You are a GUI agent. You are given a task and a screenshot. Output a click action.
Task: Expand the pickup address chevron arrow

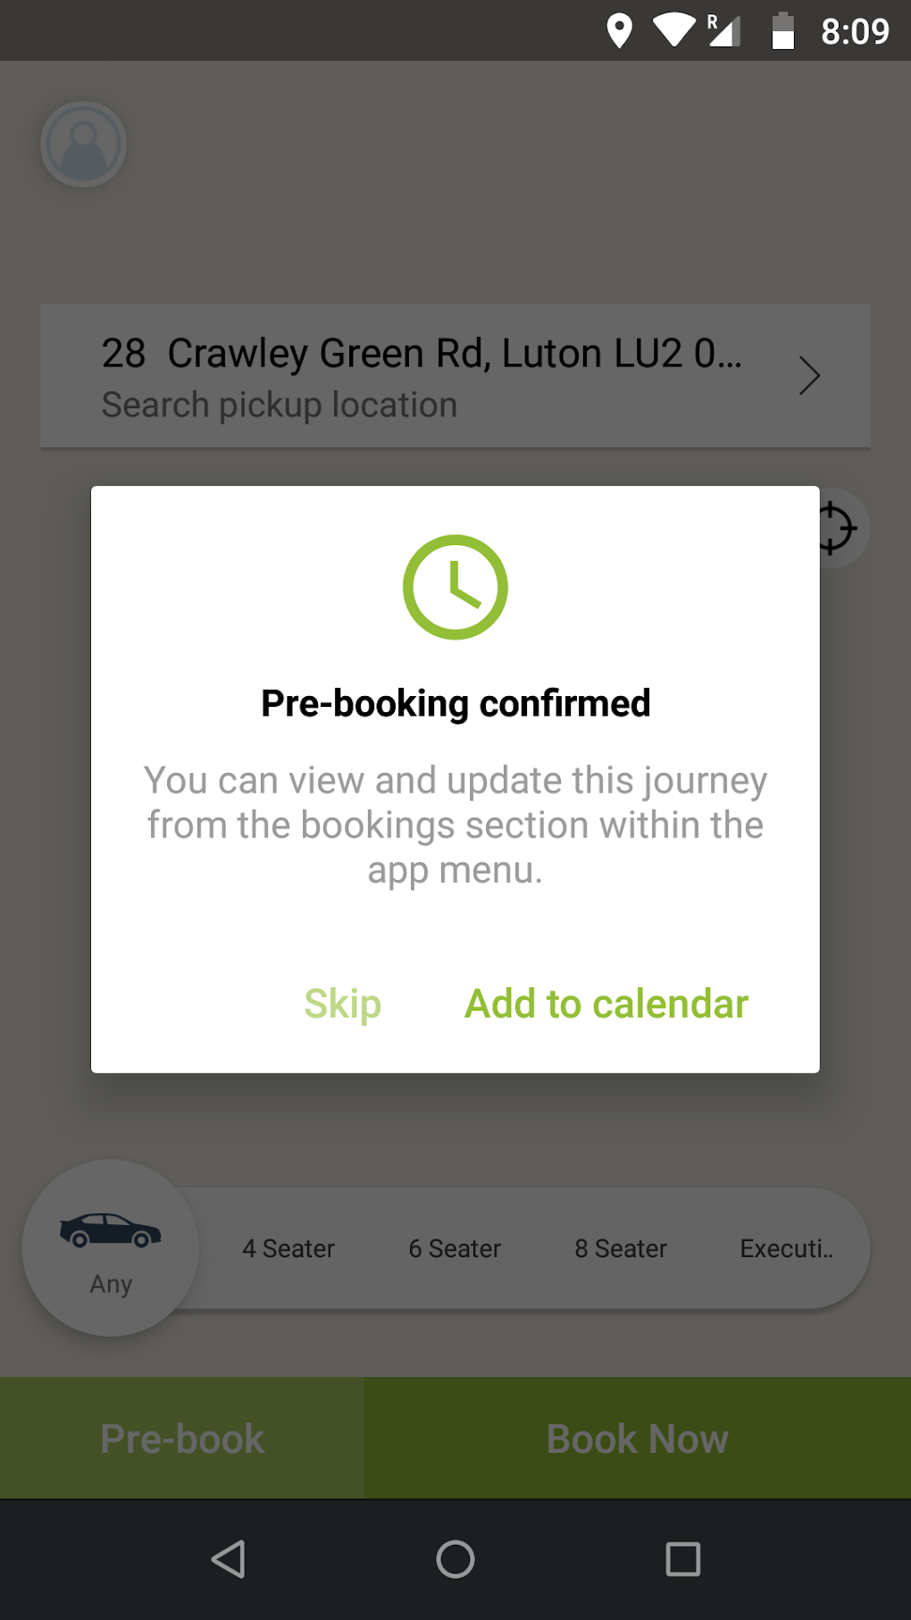tap(809, 376)
